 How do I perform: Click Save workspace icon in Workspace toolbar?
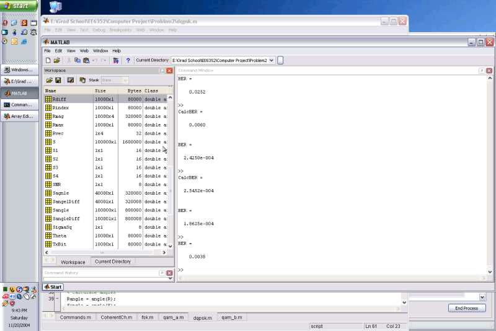[58, 81]
